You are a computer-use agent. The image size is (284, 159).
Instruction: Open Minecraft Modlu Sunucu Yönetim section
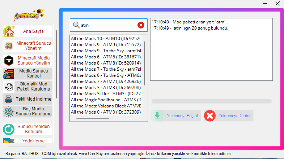27,61
